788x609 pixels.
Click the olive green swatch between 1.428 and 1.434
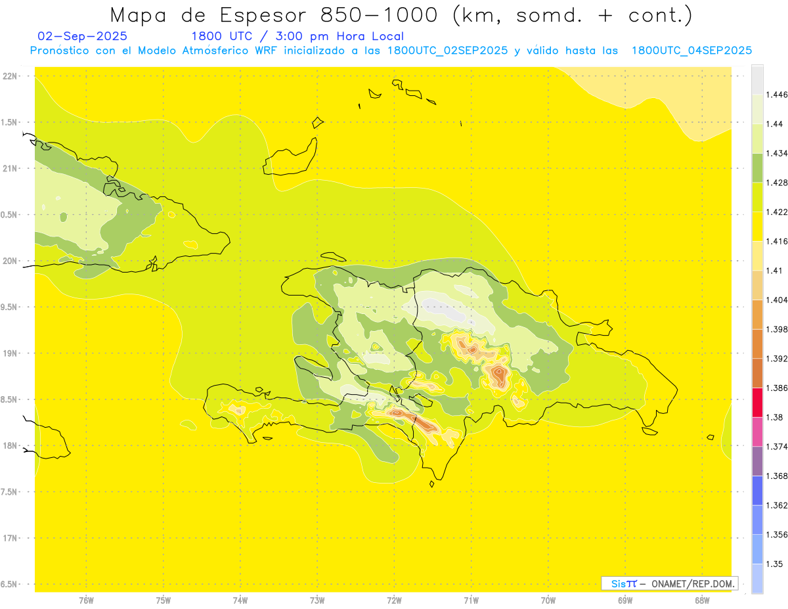coord(757,168)
